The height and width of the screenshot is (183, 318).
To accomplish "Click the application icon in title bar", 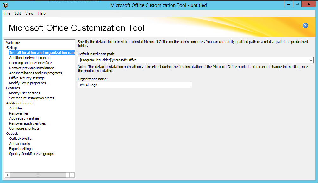I will [x=5, y=5].
